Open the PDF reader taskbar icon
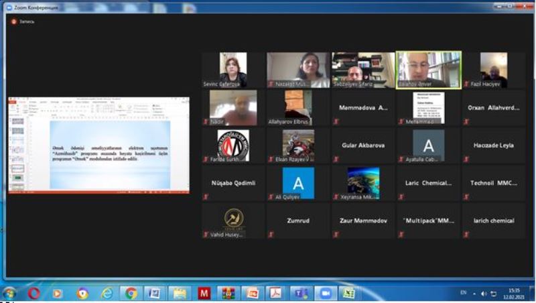Screen dimensions: 536x303 [x=276, y=294]
